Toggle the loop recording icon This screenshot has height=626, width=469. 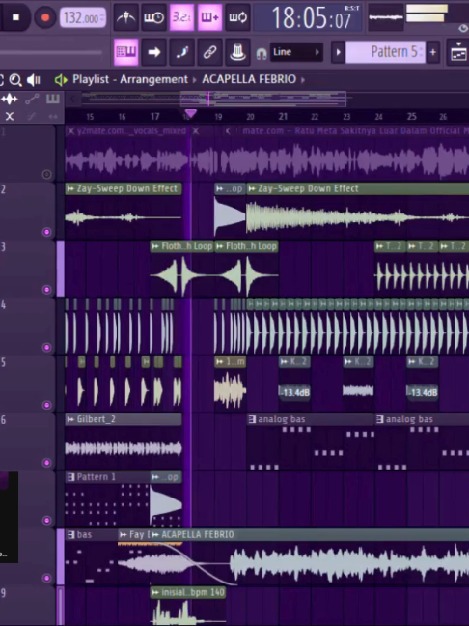point(237,17)
